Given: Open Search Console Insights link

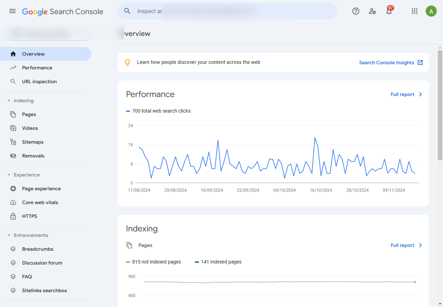Looking at the screenshot, I should [390, 63].
